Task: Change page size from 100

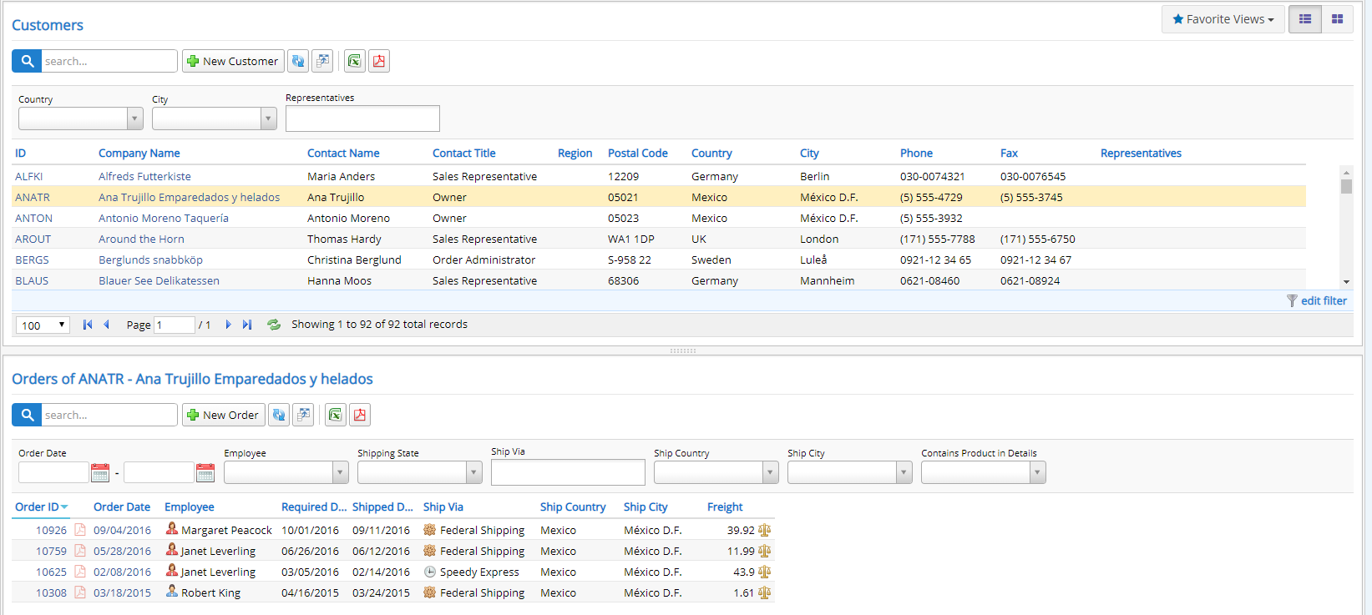Action: pos(43,325)
